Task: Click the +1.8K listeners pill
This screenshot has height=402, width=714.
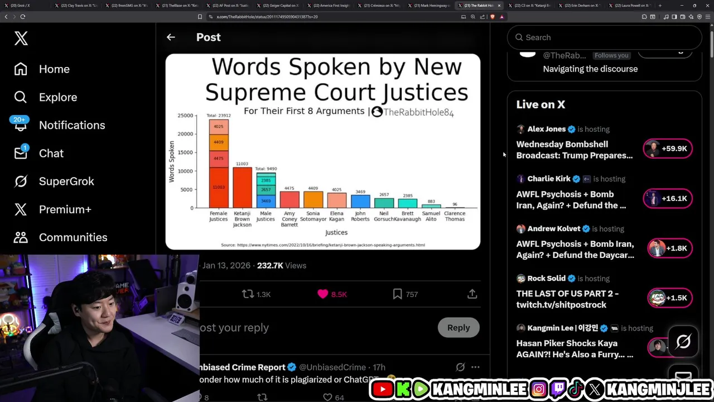Action: coord(670,248)
